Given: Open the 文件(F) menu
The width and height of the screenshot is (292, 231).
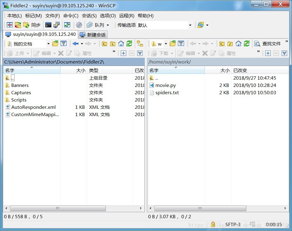Looking at the screenshot, I should [53, 16].
